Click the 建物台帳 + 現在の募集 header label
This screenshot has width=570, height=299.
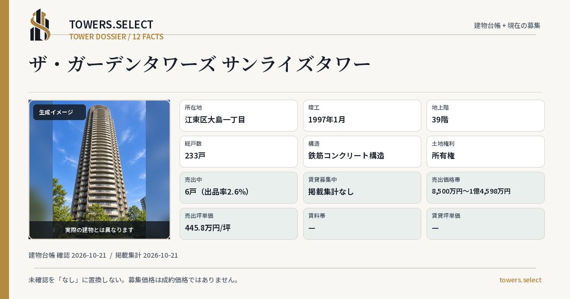[x=507, y=25]
